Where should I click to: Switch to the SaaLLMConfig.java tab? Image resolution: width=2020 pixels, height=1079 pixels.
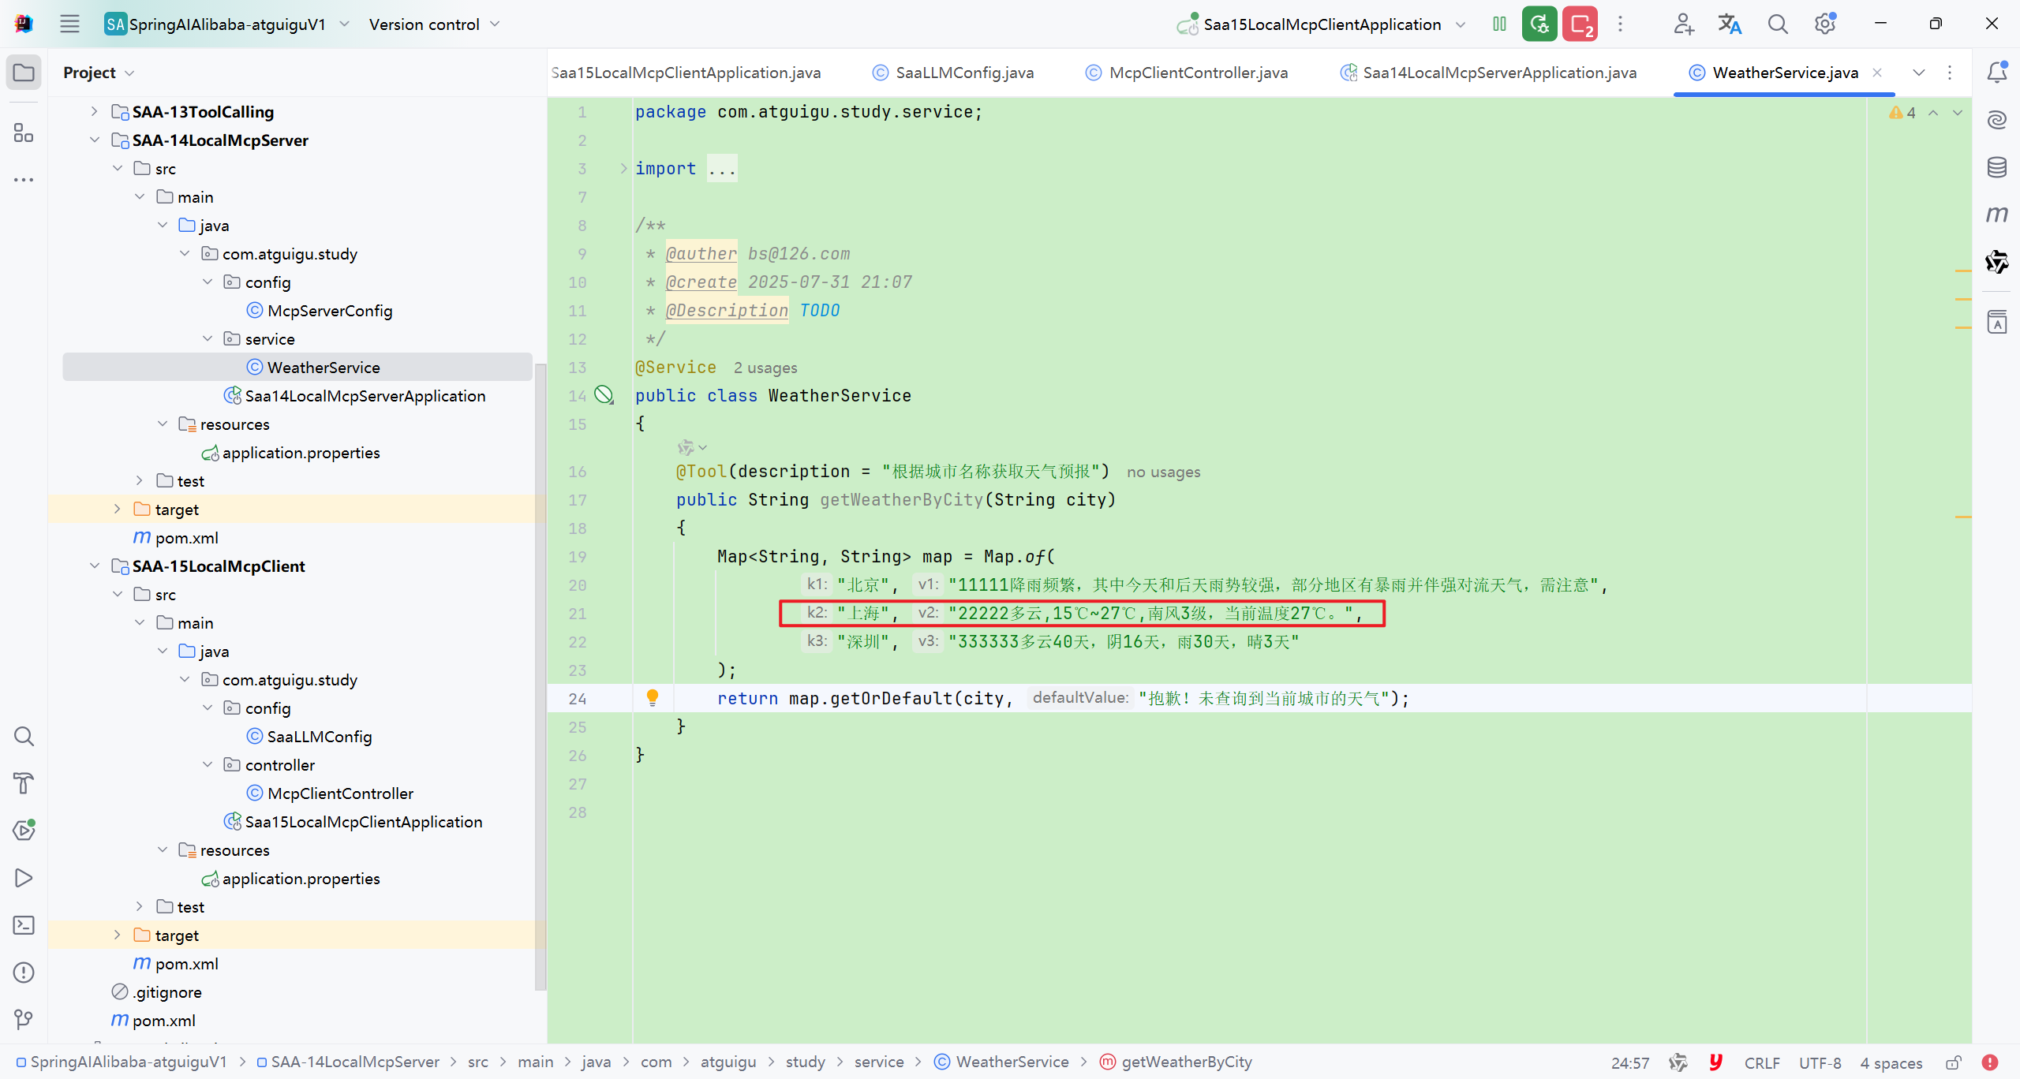(x=963, y=73)
